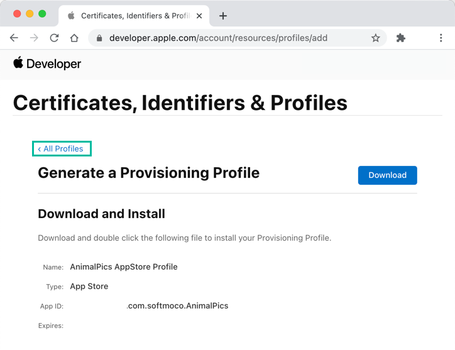This screenshot has width=455, height=350.
Task: Click the profile name AnimalPics AppStore Profile
Action: tap(124, 266)
